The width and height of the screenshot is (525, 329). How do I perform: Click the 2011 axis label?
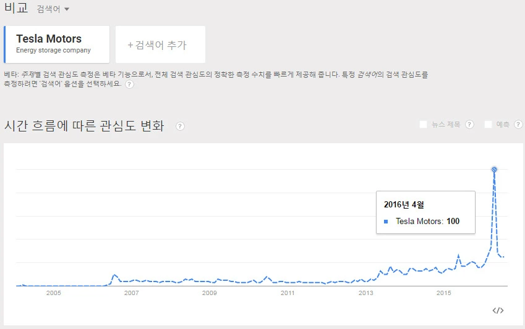288,293
